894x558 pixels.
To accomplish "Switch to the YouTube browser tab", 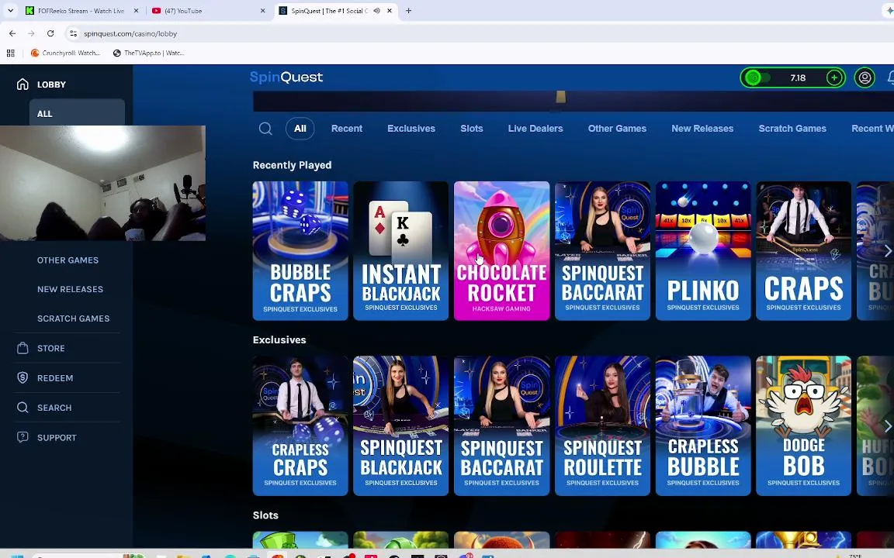I will [208, 11].
